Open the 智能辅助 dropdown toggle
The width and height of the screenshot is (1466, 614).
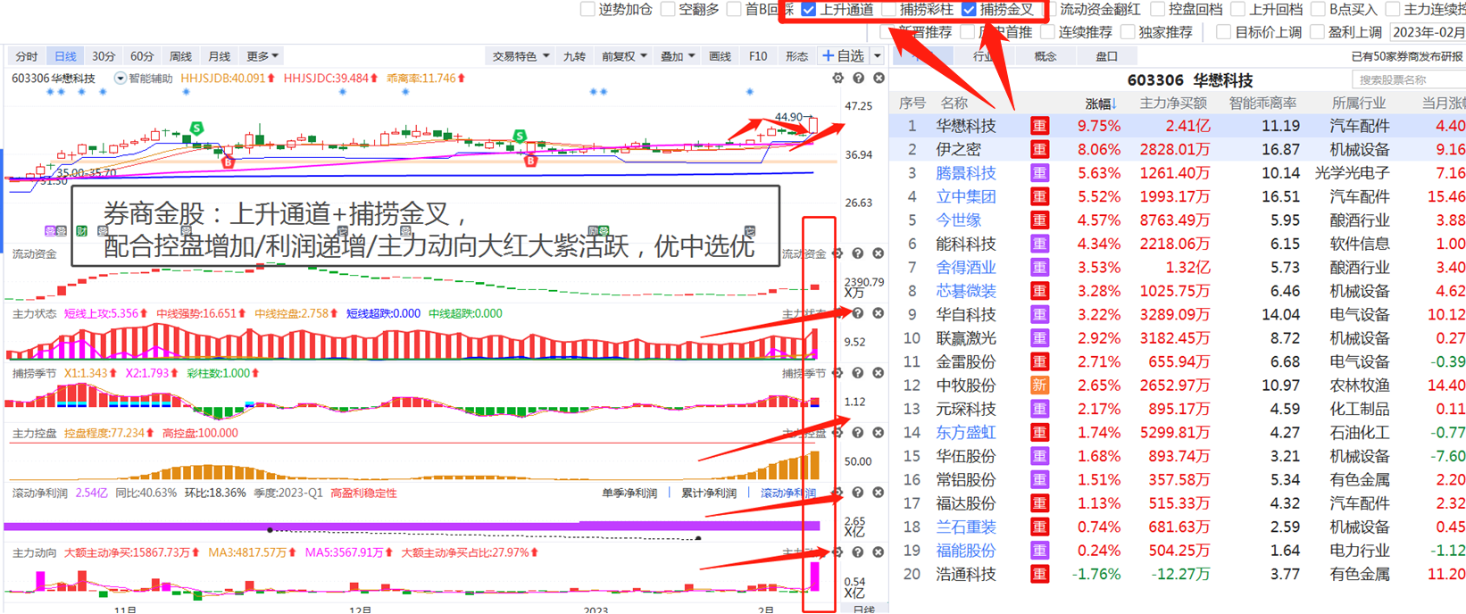click(x=121, y=79)
